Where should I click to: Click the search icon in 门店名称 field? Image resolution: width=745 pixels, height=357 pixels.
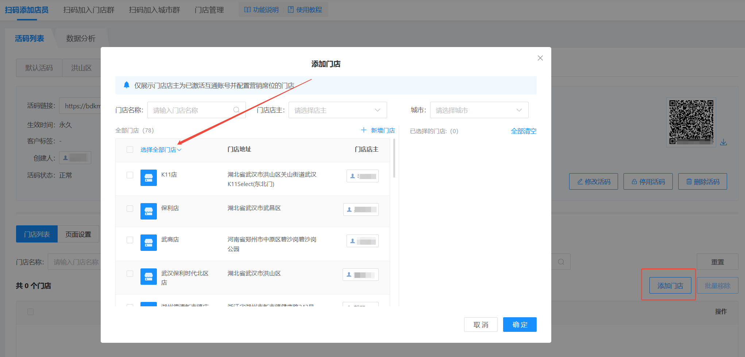pos(236,110)
